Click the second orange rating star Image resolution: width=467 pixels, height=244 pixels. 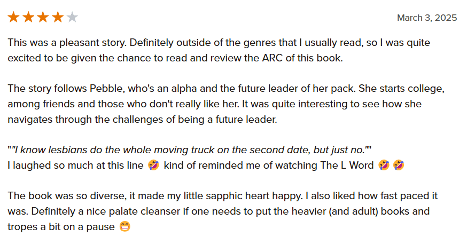click(28, 18)
